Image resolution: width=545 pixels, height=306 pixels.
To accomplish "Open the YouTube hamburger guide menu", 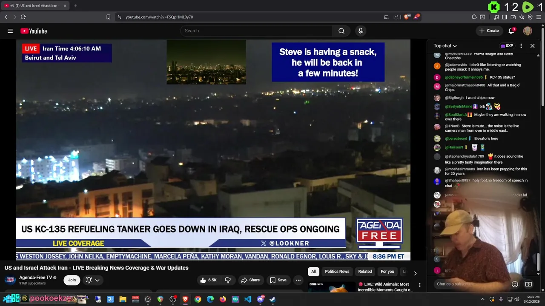I will (10, 31).
